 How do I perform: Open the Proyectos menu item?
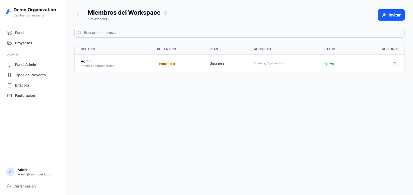coord(33,43)
